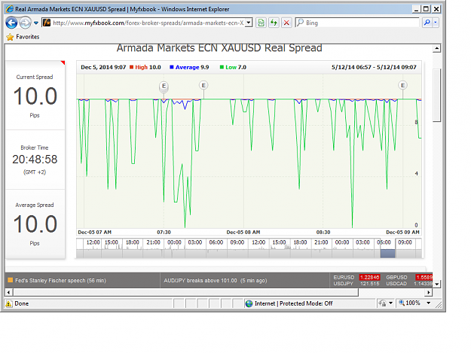Screen dimensions: 471x353
Task: Click the date range 5/12/14 06:57 - 09:07
Action: point(374,67)
